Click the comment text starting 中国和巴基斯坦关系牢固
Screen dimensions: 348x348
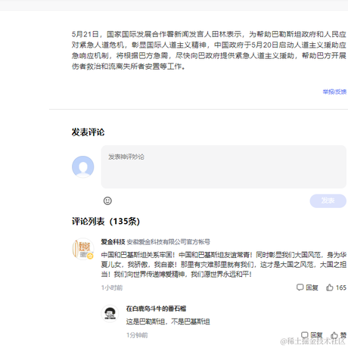coord(223,264)
